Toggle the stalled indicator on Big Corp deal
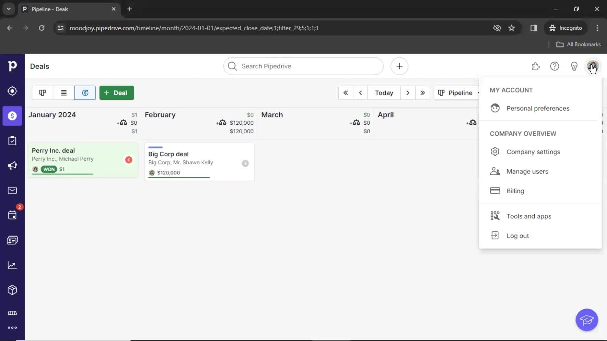607x341 pixels. pos(245,163)
